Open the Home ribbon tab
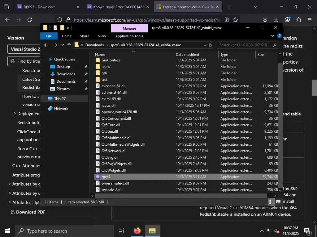Image resolution: width=317 pixels, height=237 pixels. pos(67,36)
